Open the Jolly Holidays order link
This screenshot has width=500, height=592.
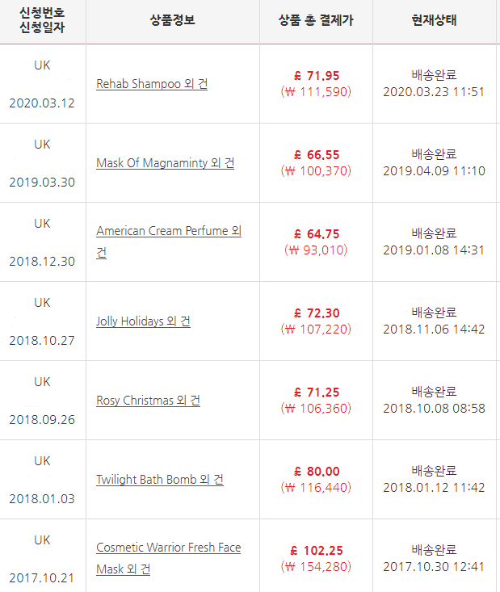(x=143, y=321)
